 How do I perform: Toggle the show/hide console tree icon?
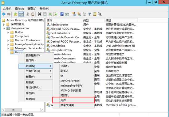21,14
